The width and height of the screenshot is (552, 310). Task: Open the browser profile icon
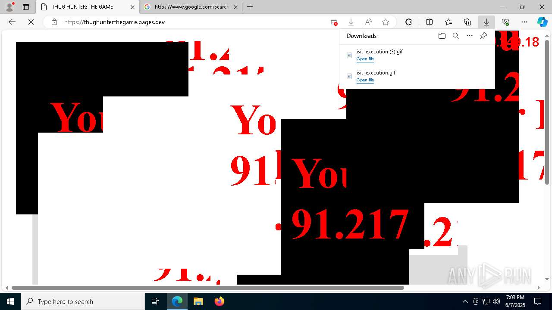coord(9,7)
